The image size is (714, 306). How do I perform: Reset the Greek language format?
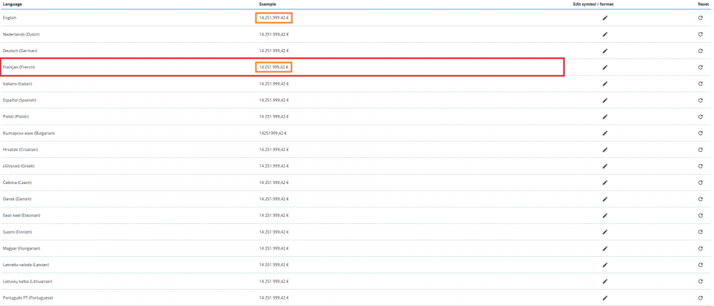click(700, 166)
